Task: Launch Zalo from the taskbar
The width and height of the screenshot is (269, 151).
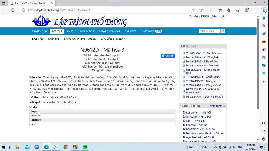Action: pyautogui.click(x=56, y=147)
